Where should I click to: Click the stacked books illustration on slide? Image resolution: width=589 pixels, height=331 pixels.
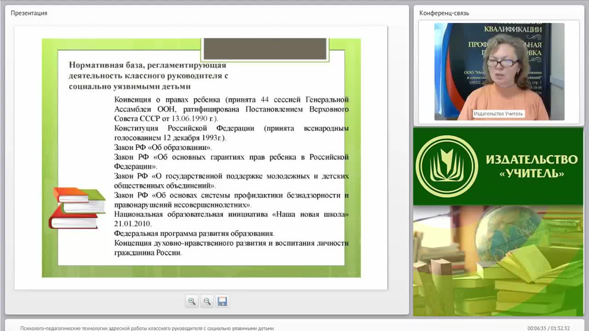(x=77, y=208)
